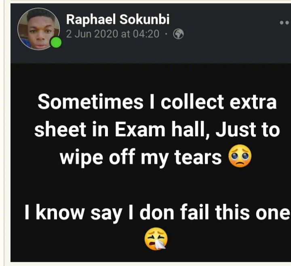This screenshot has width=291, height=266.
Task: Click the pleading face emoji
Action: click(x=240, y=156)
